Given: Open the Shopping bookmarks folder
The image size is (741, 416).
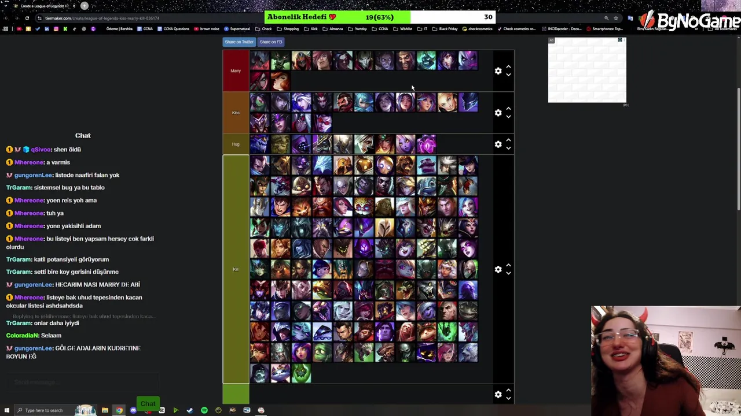Looking at the screenshot, I should click(x=288, y=29).
